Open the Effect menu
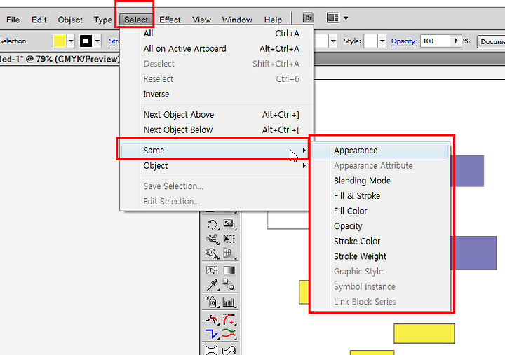 pyautogui.click(x=170, y=20)
